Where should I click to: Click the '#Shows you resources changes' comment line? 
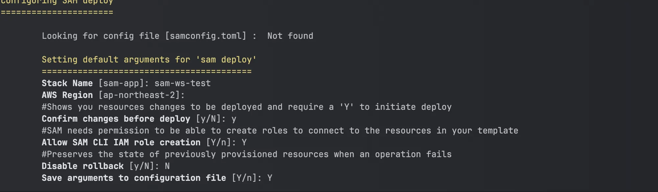coord(247,107)
